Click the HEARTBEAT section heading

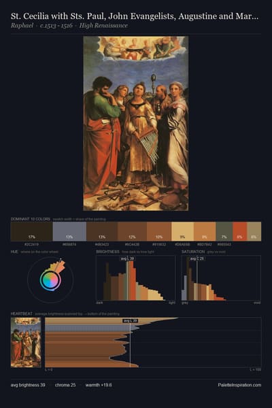(x=22, y=313)
